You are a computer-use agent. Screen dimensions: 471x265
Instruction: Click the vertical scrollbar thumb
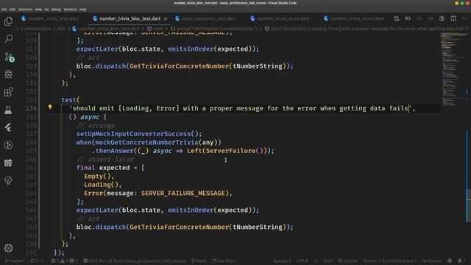[469, 206]
